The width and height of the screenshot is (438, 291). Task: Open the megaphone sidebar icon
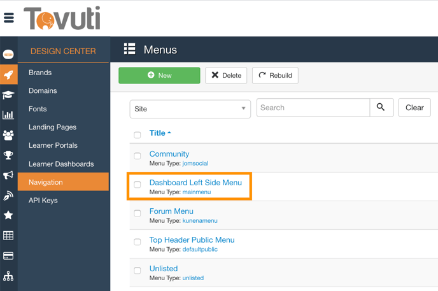coord(8,175)
